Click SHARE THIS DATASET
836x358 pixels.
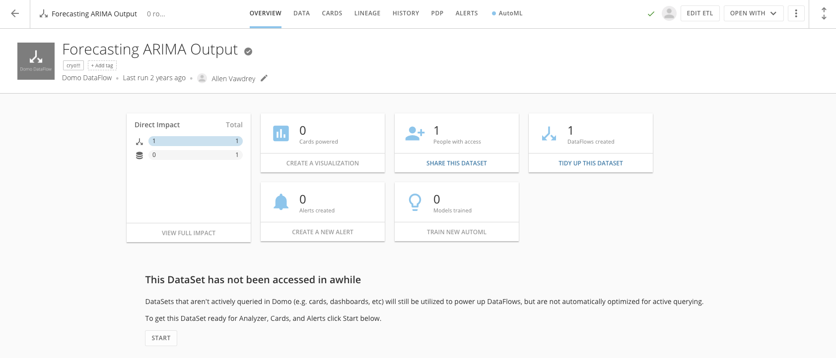click(457, 163)
